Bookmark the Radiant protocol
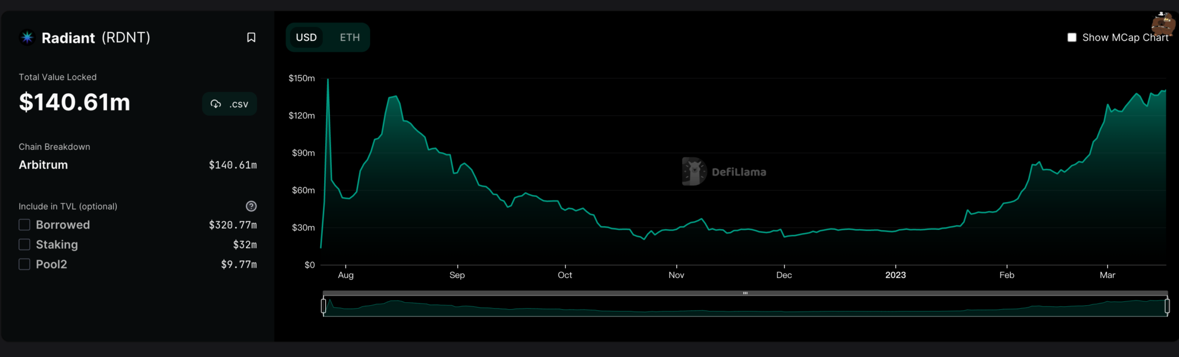The image size is (1179, 357). point(251,37)
